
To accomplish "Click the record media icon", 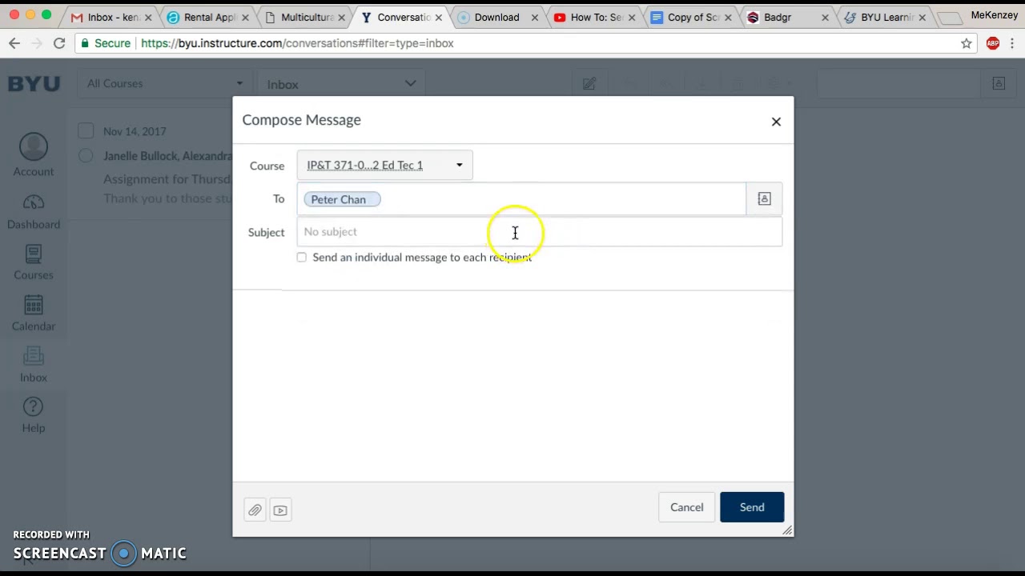I will point(280,510).
